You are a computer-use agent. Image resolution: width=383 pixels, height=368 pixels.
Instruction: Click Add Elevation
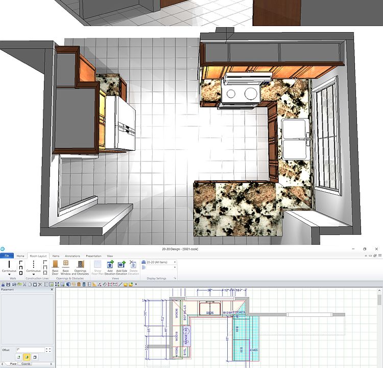110,267
